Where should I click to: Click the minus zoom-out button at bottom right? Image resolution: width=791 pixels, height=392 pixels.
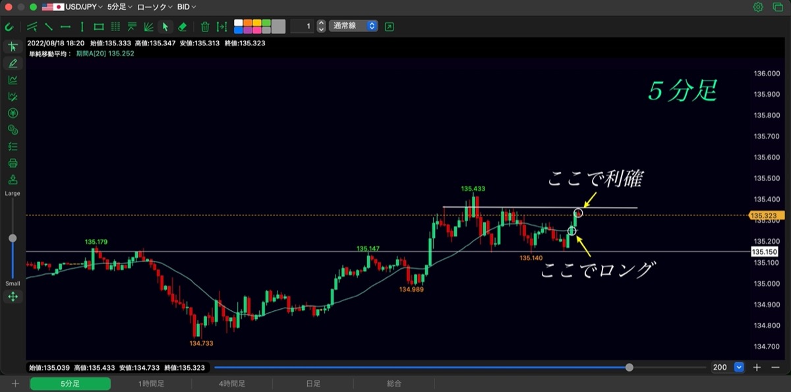[x=775, y=368]
